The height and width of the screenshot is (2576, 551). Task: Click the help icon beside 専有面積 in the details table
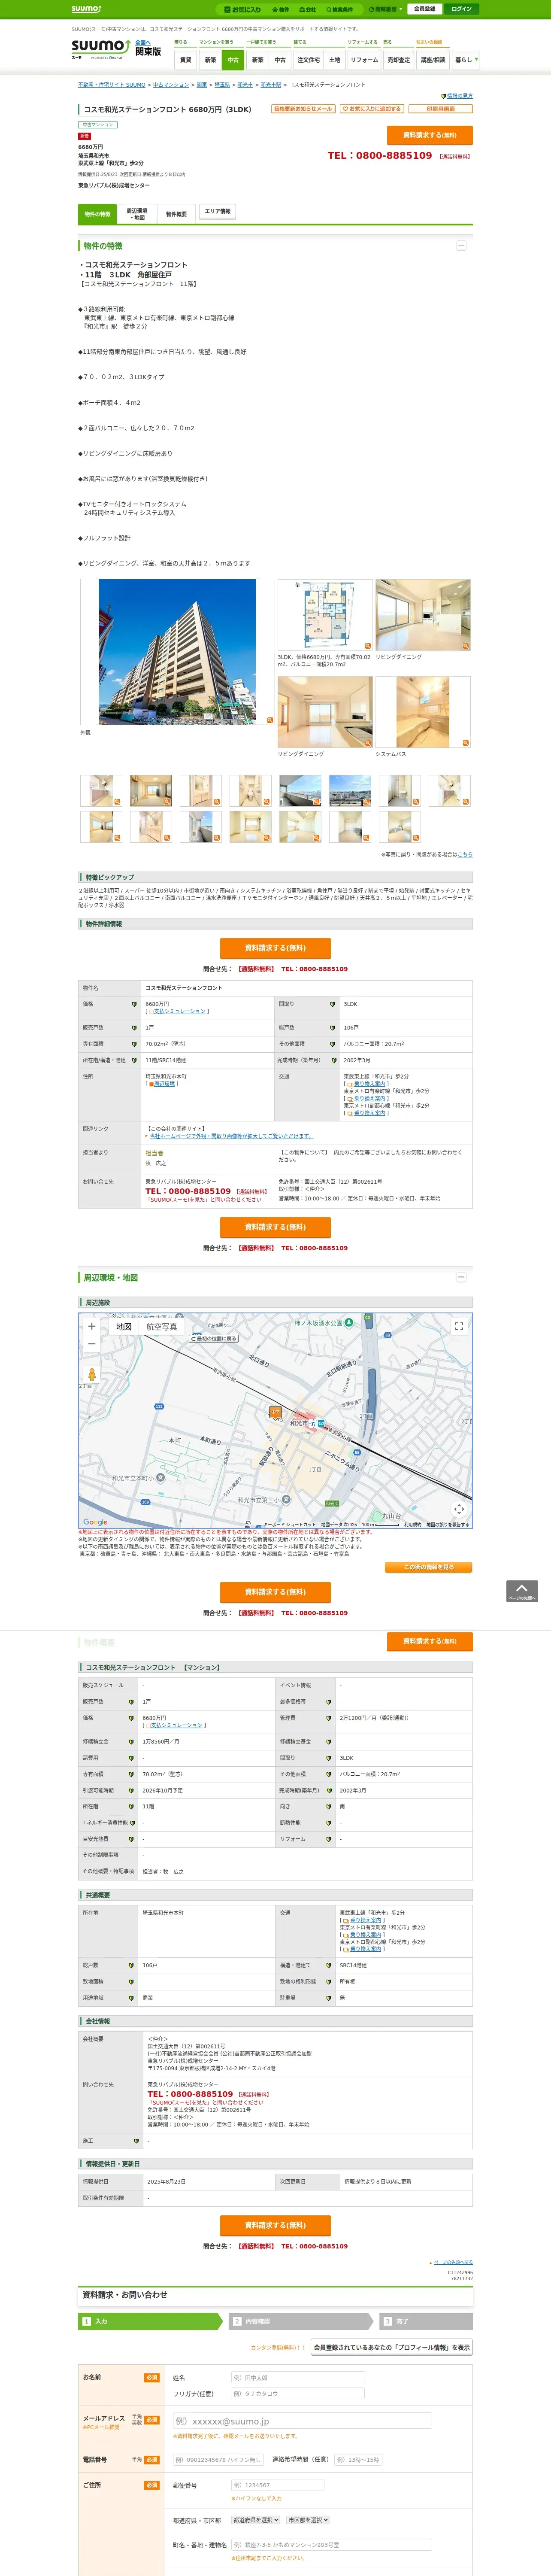[134, 1044]
